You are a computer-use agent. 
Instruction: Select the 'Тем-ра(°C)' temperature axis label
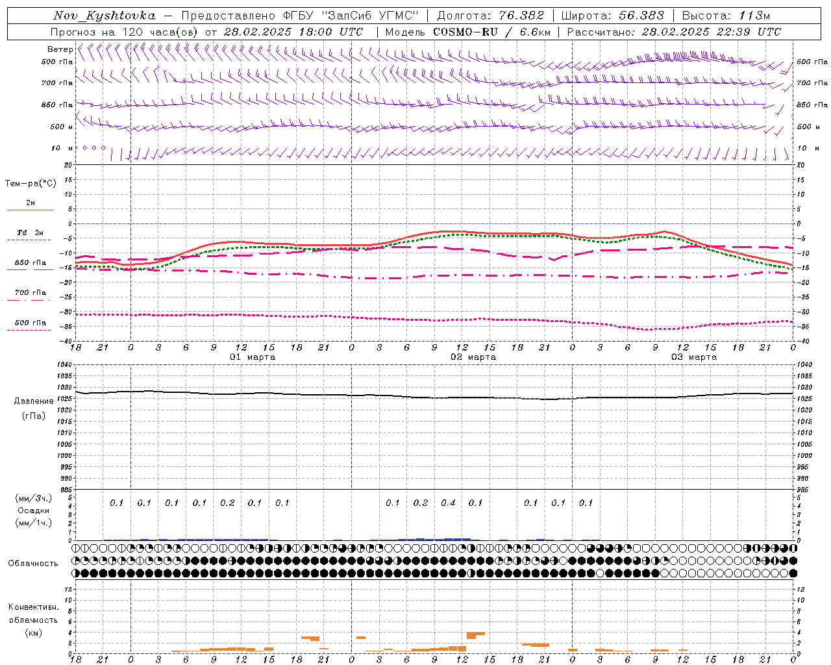click(x=31, y=184)
